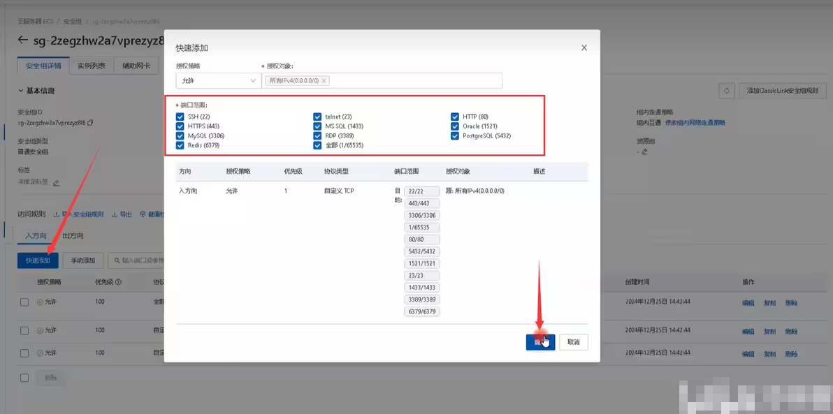Click the 自定义 TCP protocol cell in dialog
This screenshot has width=833, height=414.
(x=339, y=190)
